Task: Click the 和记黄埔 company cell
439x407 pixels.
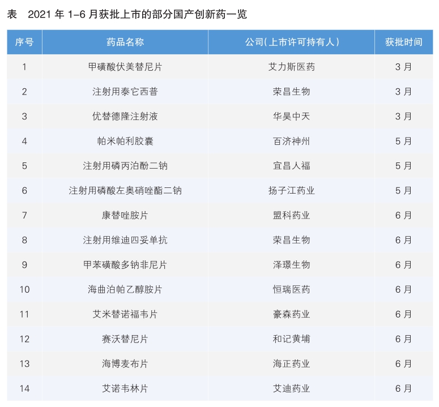Action: (x=291, y=339)
